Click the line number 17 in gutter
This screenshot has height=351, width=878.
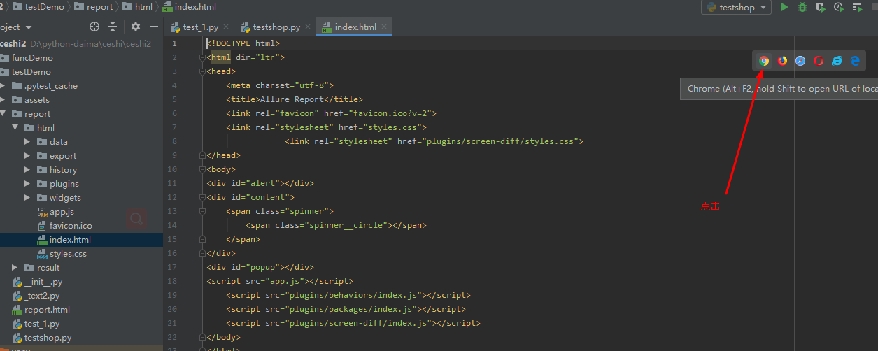coord(173,267)
